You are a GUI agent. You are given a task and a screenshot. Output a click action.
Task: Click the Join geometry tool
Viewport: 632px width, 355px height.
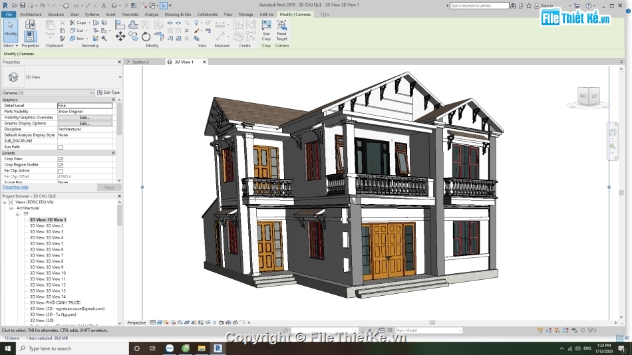click(77, 39)
